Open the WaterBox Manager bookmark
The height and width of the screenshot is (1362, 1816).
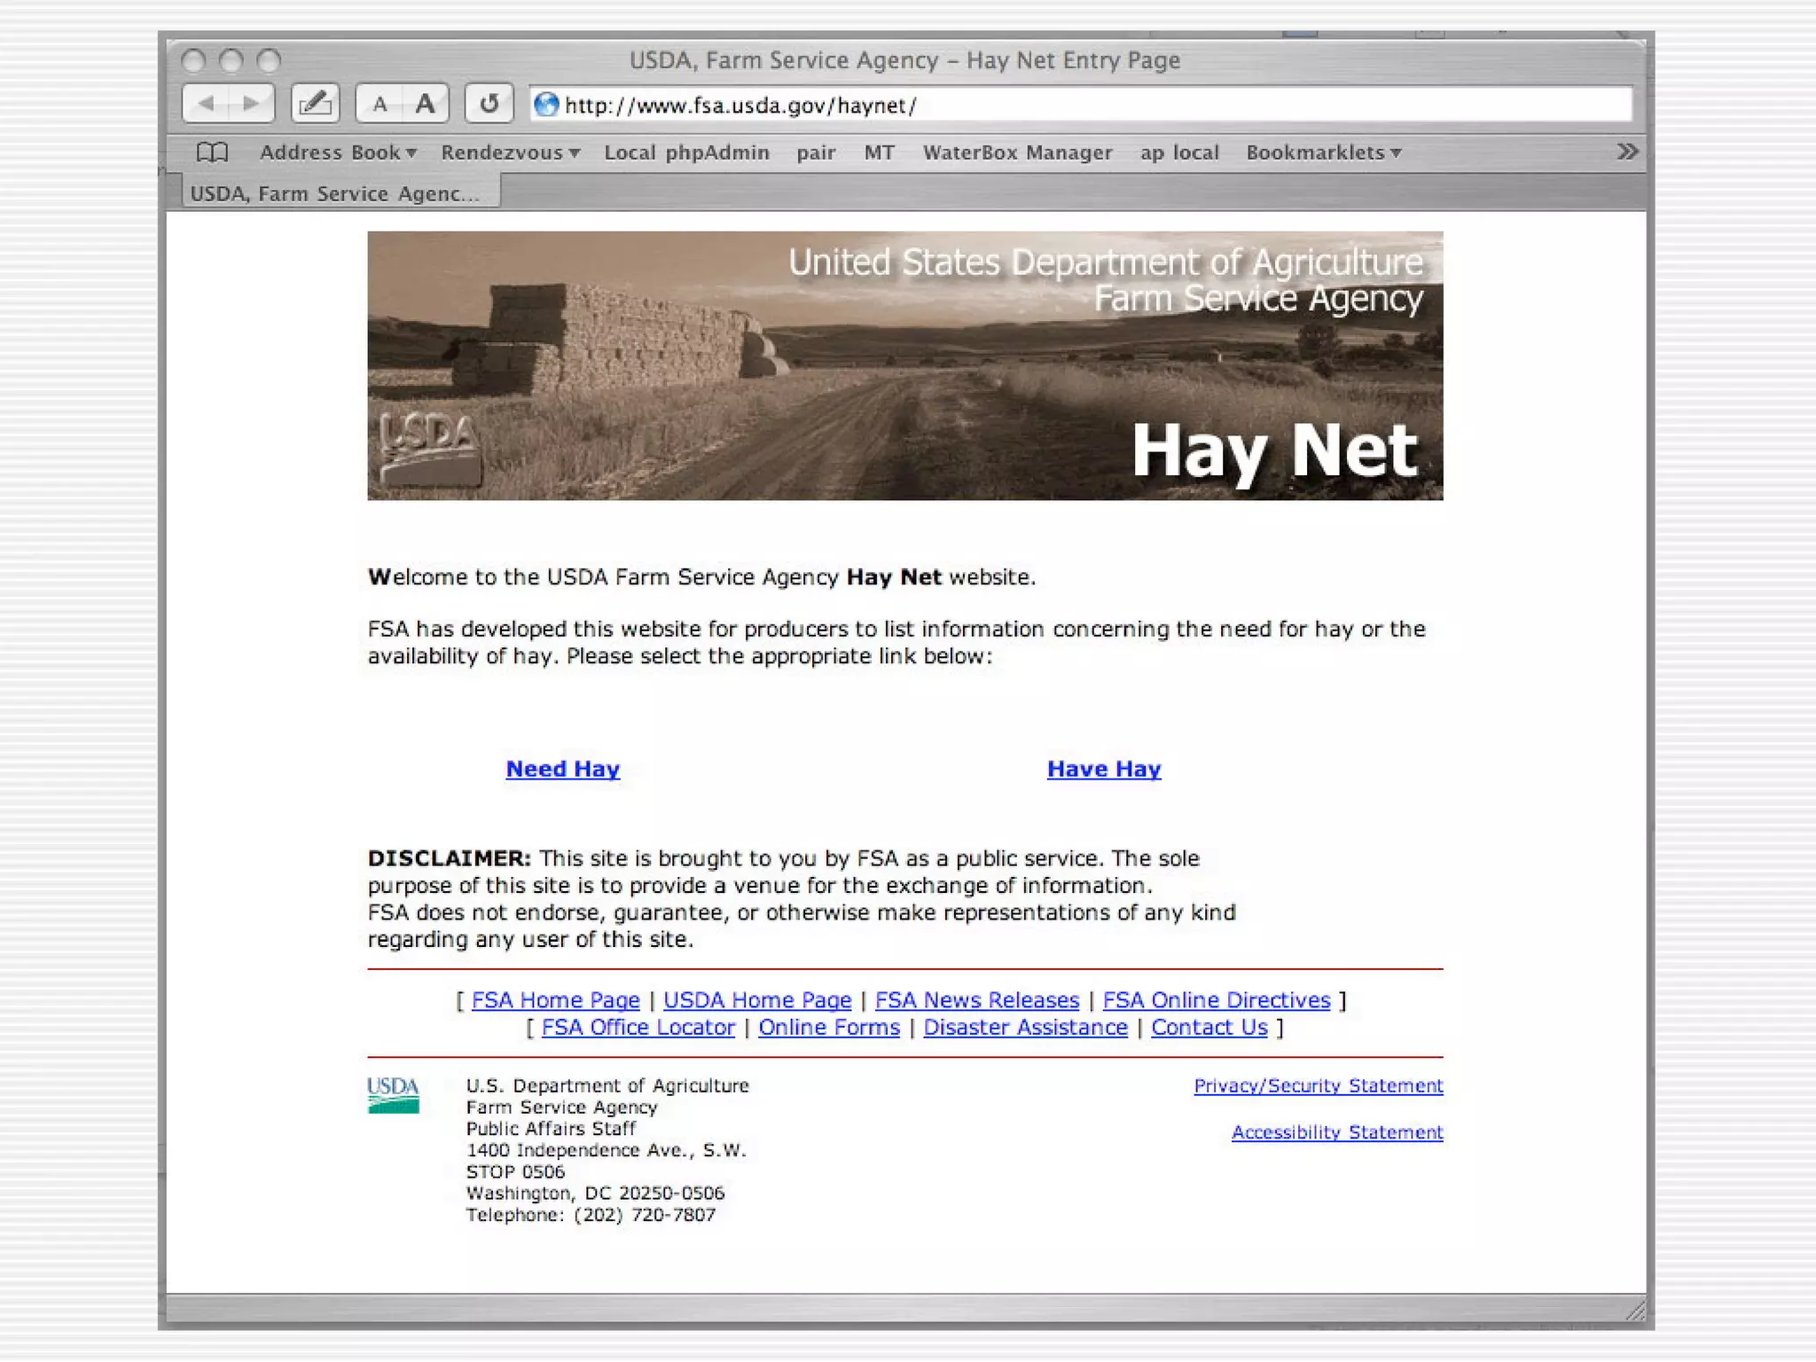pos(1017,153)
